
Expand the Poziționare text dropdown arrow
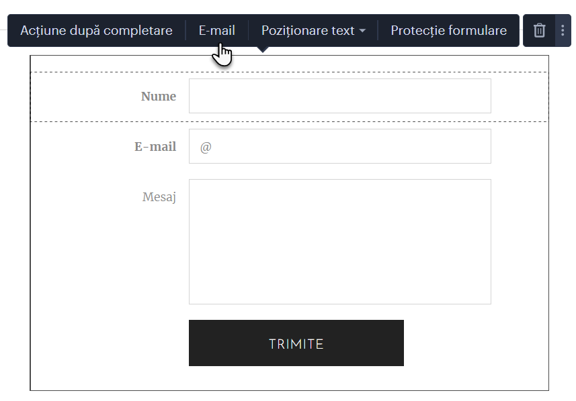pos(362,31)
